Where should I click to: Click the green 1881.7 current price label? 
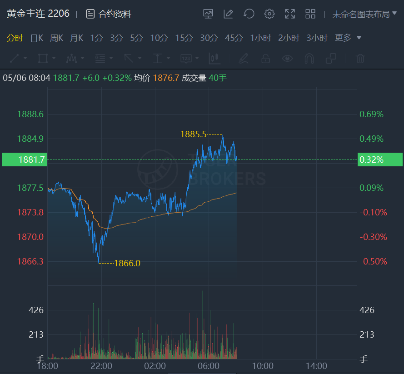[x=25, y=160]
